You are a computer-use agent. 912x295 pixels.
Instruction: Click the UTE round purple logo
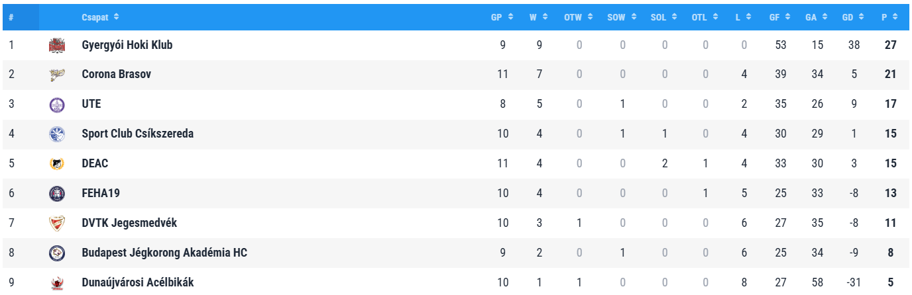(57, 105)
